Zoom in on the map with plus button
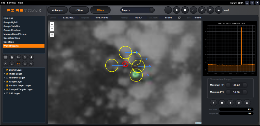 tap(52, 24)
